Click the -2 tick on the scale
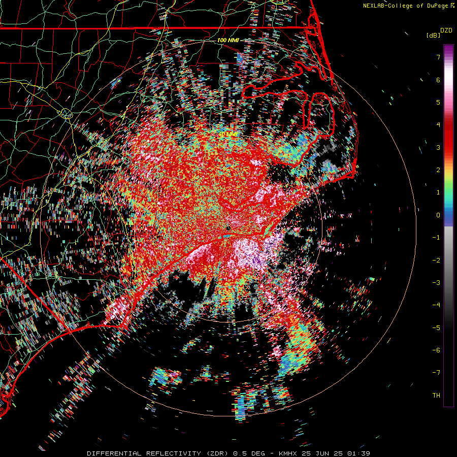Viewport: 457px width, 457px height. click(x=436, y=260)
